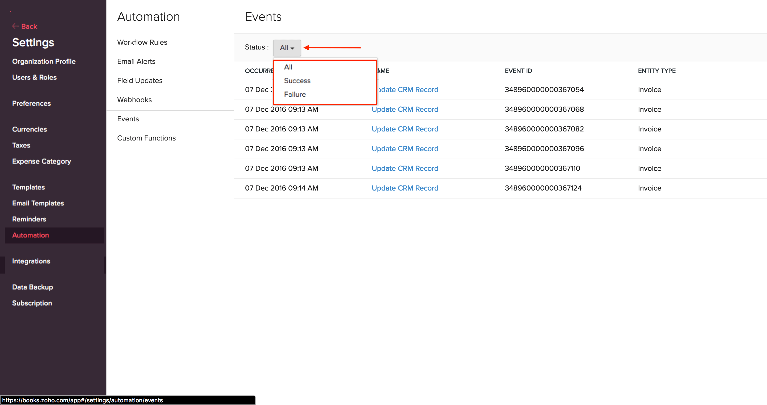Click Update CRM Record for event 348960000000367068
The height and width of the screenshot is (405, 767).
click(405, 109)
